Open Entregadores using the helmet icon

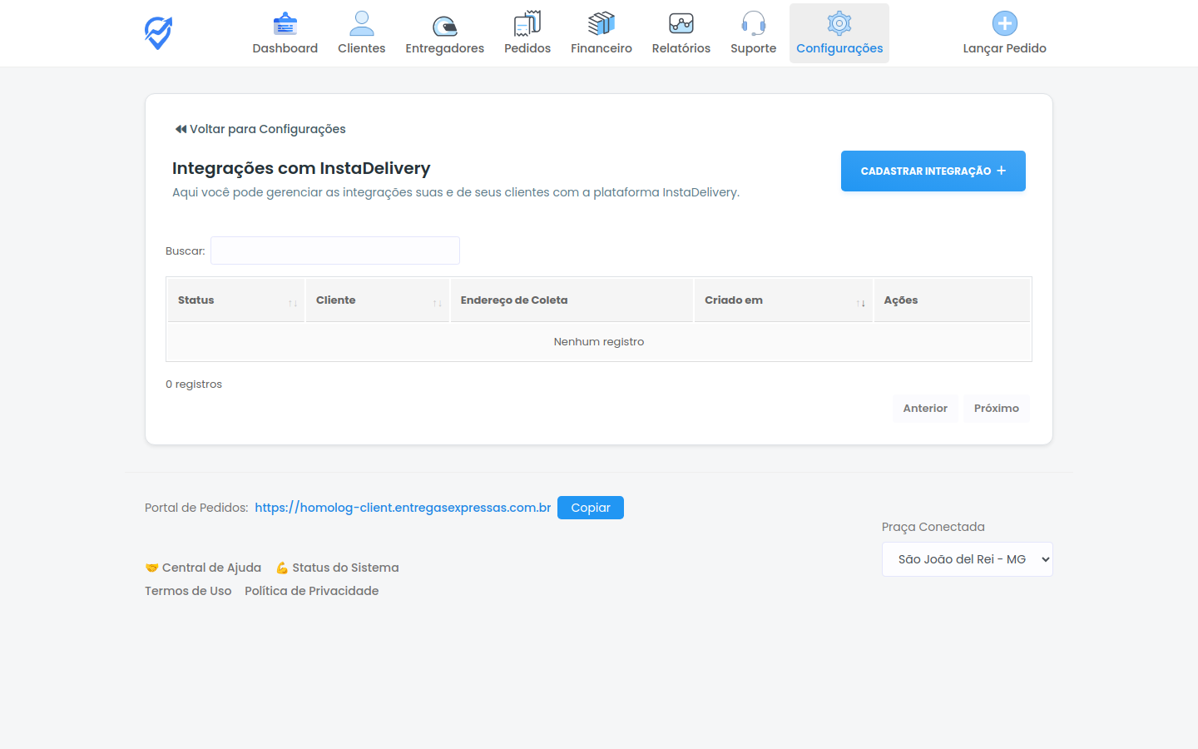(x=444, y=22)
